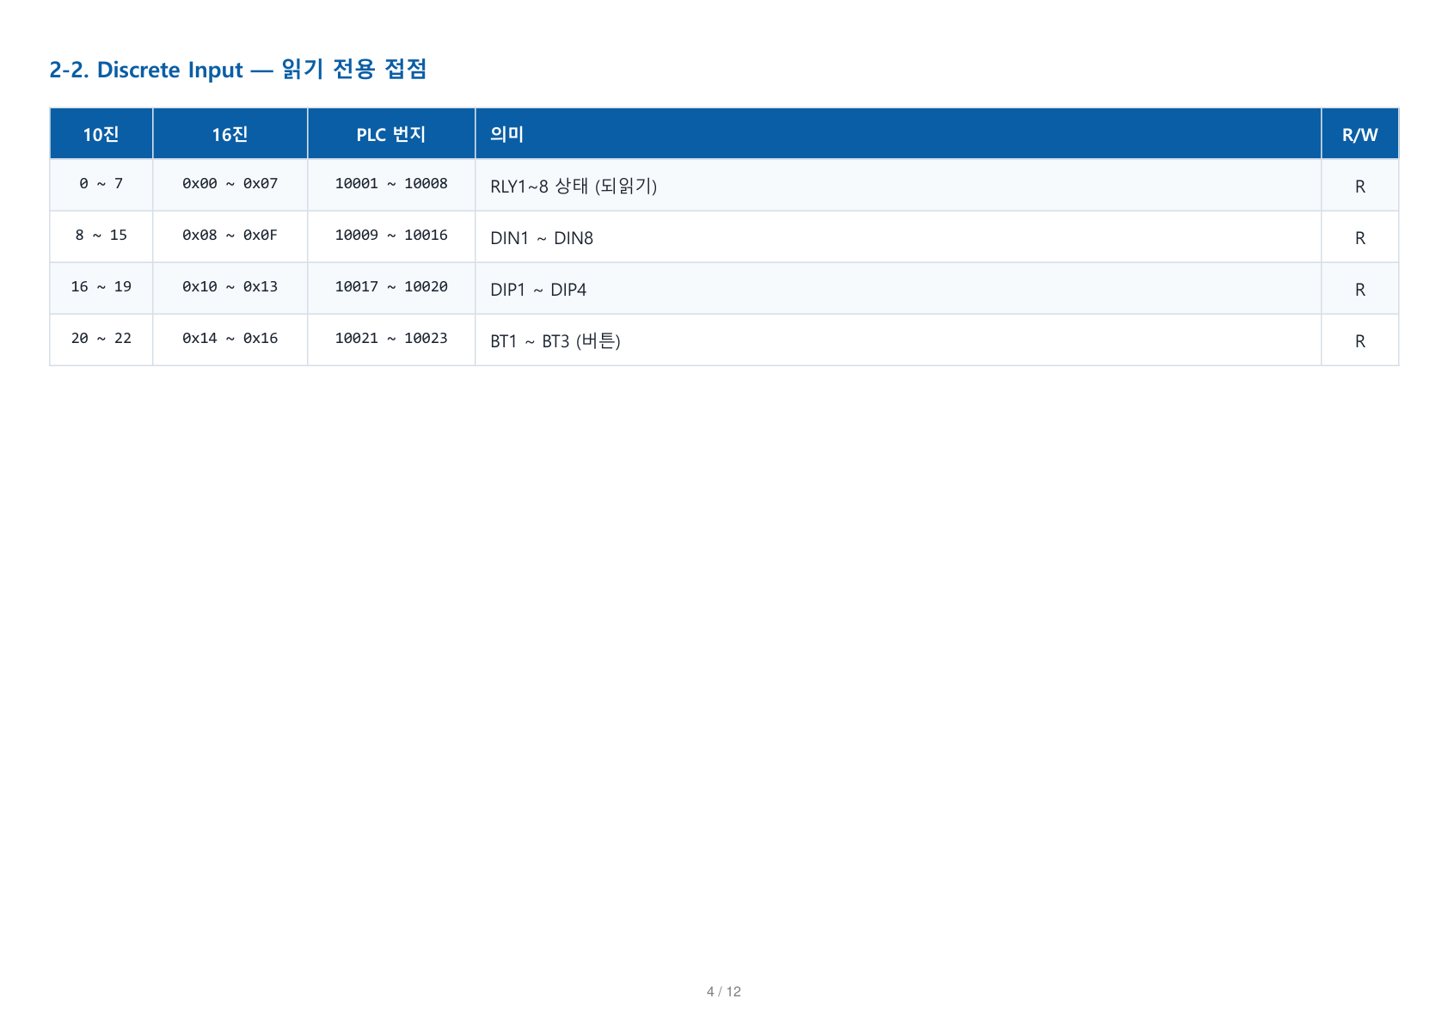1448x1023 pixels.
Task: Select the decimal cell '8 ~ 15'
Action: [x=101, y=236]
